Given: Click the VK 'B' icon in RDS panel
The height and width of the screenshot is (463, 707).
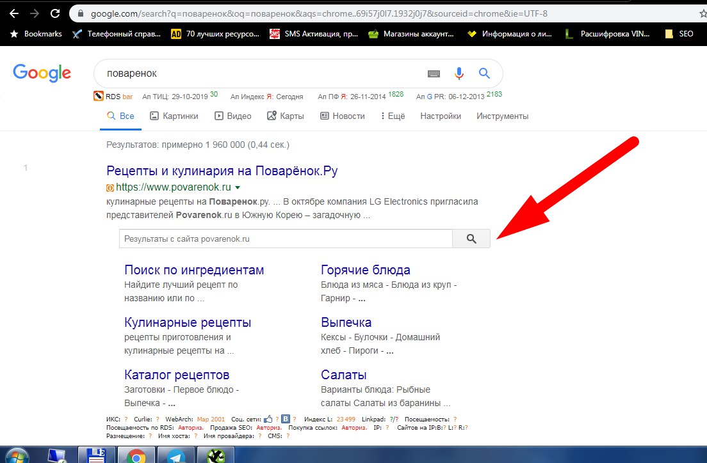Looking at the screenshot, I should point(286,419).
